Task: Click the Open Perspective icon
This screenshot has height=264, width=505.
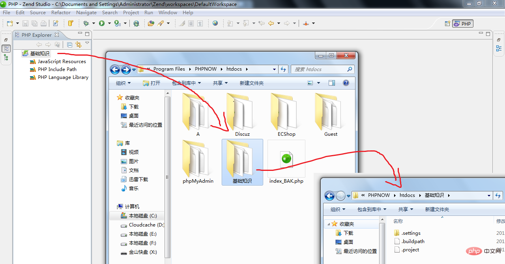Action: coord(447,24)
